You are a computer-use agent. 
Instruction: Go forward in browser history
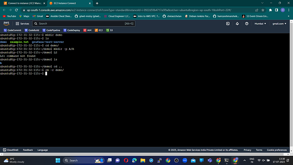pos(10,10)
